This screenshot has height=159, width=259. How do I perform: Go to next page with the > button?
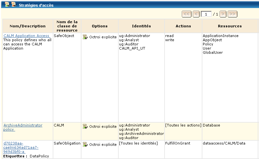[x=223, y=14]
